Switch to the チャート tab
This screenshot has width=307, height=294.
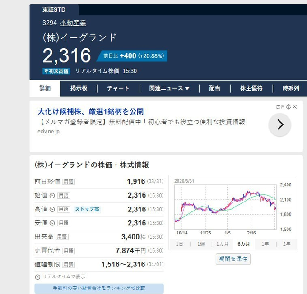118,88
